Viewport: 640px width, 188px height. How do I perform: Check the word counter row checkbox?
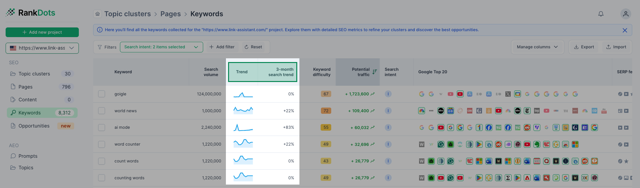[x=102, y=144]
